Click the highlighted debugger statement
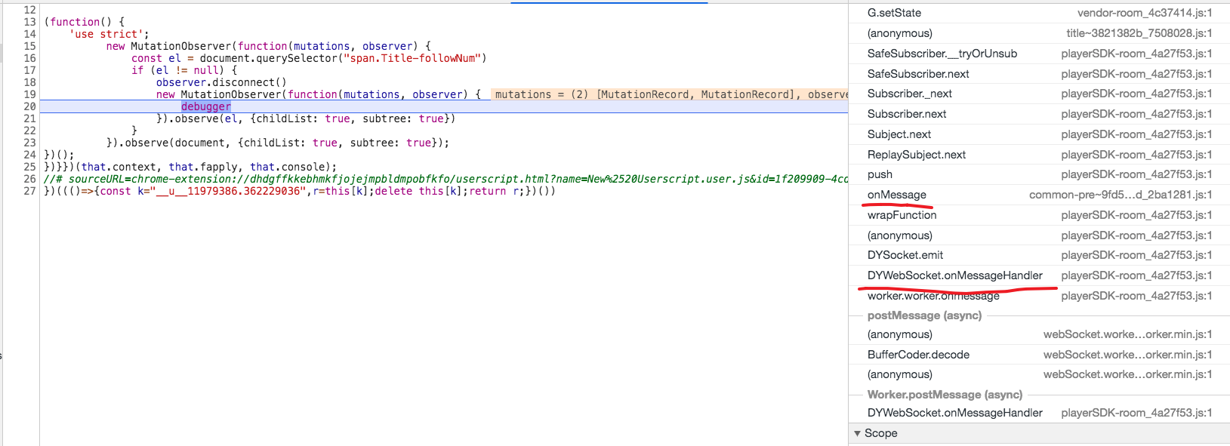 [x=205, y=106]
